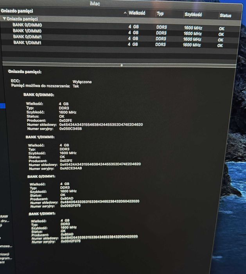Screen dimensions: 246x274
Task: Click the split pane divider handle dot
Action: point(122,65)
